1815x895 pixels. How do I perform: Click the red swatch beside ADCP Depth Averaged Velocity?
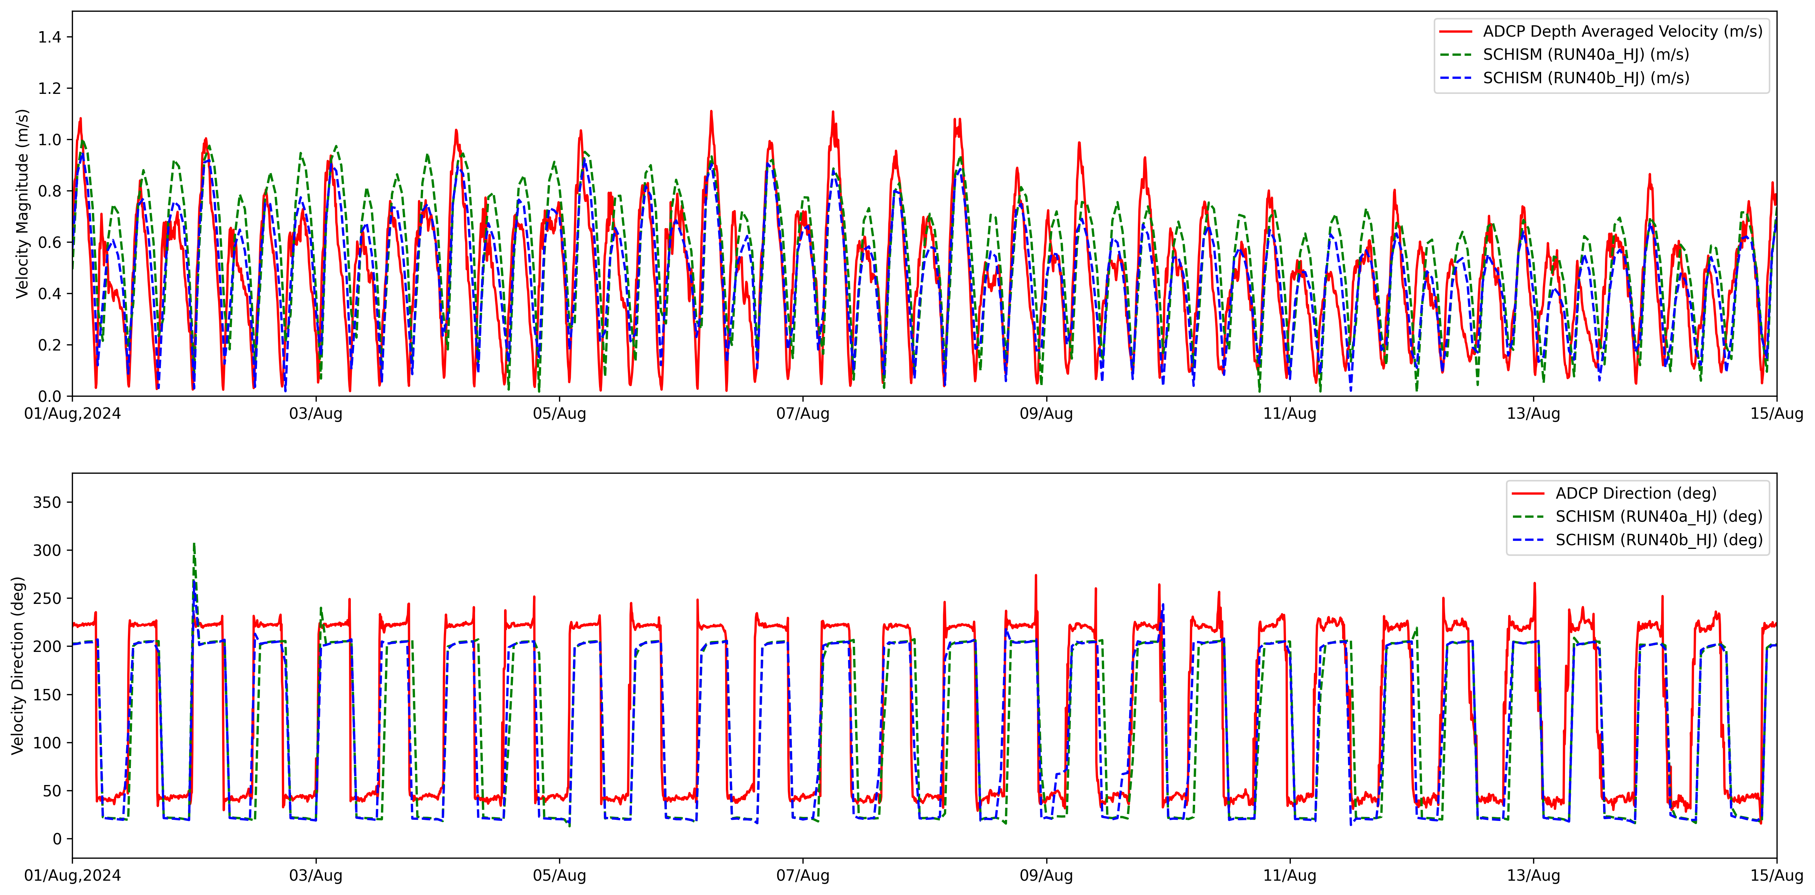pos(1455,32)
